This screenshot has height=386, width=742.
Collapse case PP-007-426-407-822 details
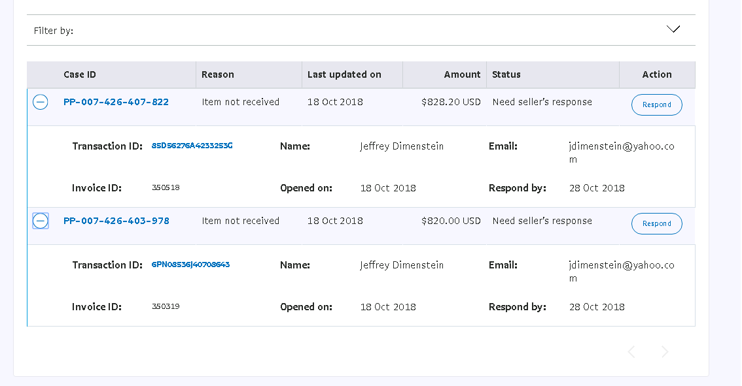pos(41,102)
